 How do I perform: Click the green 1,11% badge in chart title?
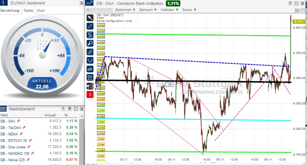pyautogui.click(x=173, y=3)
